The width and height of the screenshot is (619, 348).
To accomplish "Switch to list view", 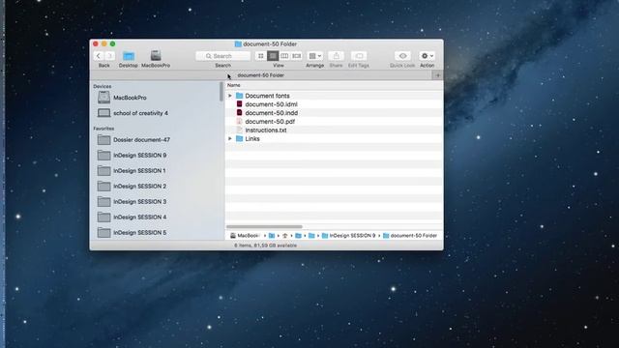I will 273,56.
